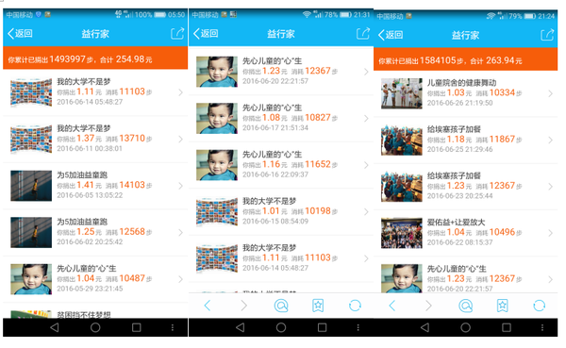Go back with 返回 on right screen
This screenshot has width=566, height=348.
point(391,35)
